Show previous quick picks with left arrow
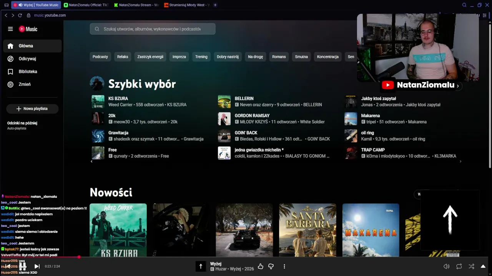Viewport: 492px width, 276px height. pos(91,161)
